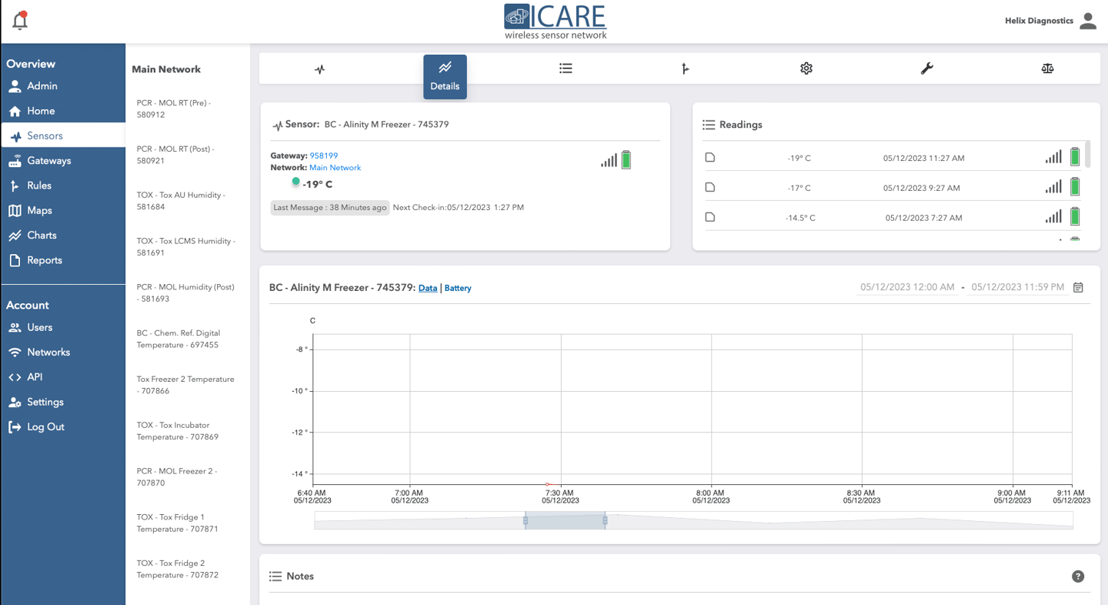Follow the gateway 958199 link

[324, 155]
